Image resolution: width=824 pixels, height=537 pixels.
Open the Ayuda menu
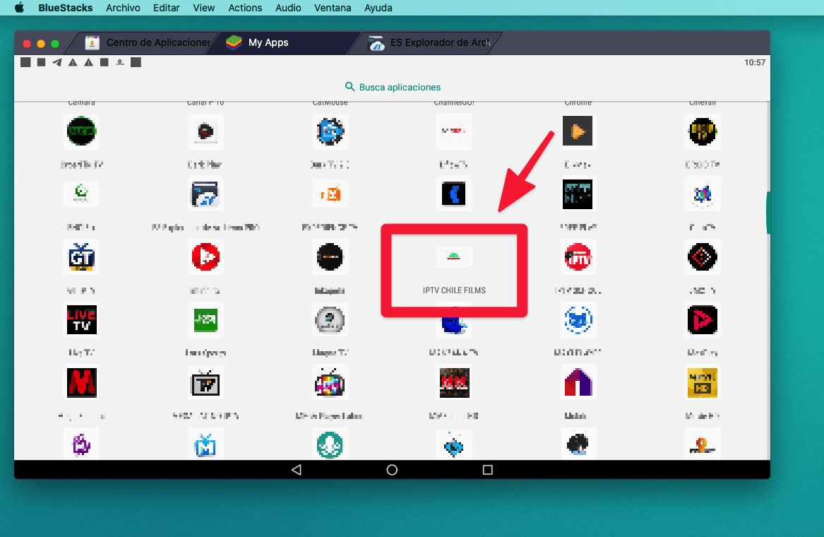[378, 8]
